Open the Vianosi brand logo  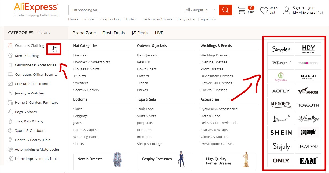point(308,91)
